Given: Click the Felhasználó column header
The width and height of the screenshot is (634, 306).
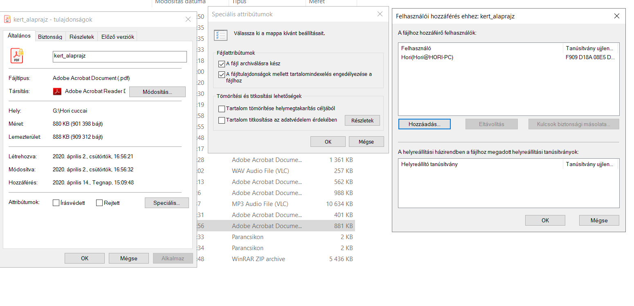Looking at the screenshot, I should [481, 48].
